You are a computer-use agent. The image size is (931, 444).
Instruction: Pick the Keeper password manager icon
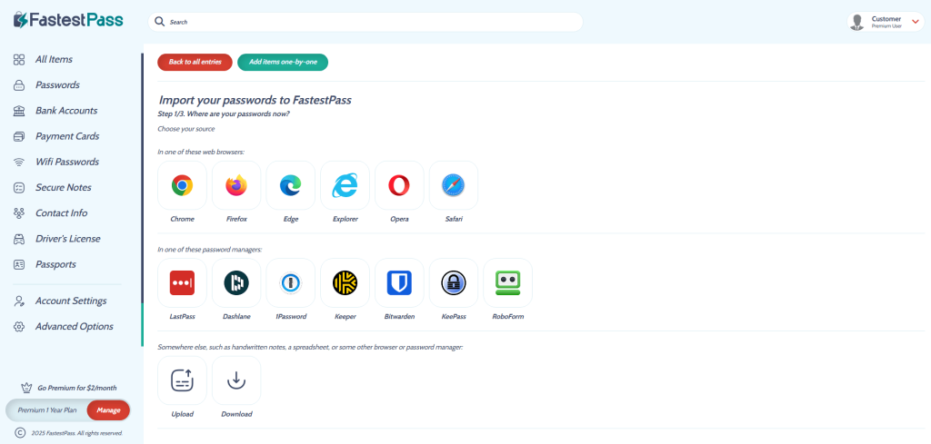pyautogui.click(x=345, y=282)
